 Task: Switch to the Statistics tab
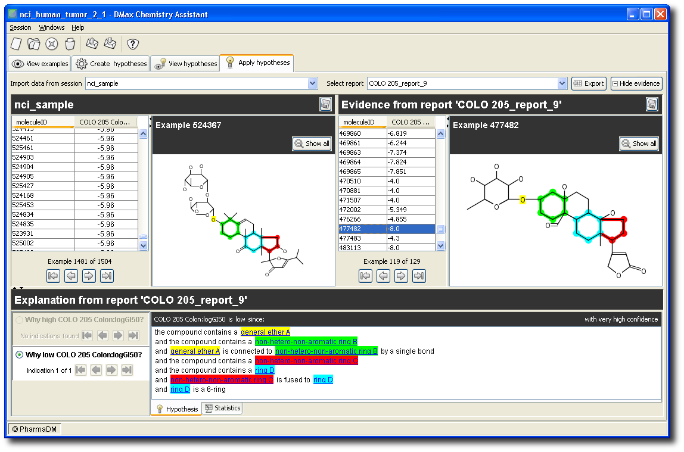(222, 409)
